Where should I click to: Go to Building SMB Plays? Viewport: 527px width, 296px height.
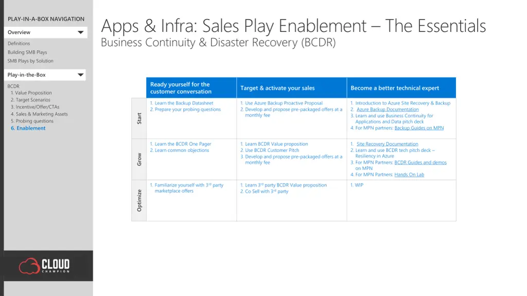click(27, 52)
